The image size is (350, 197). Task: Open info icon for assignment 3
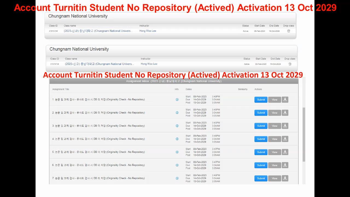(x=177, y=126)
